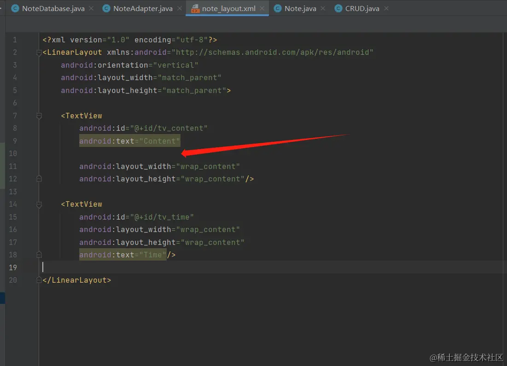This screenshot has height=366, width=507.
Task: Close the NoteAdapter.java tab
Action: 180,8
